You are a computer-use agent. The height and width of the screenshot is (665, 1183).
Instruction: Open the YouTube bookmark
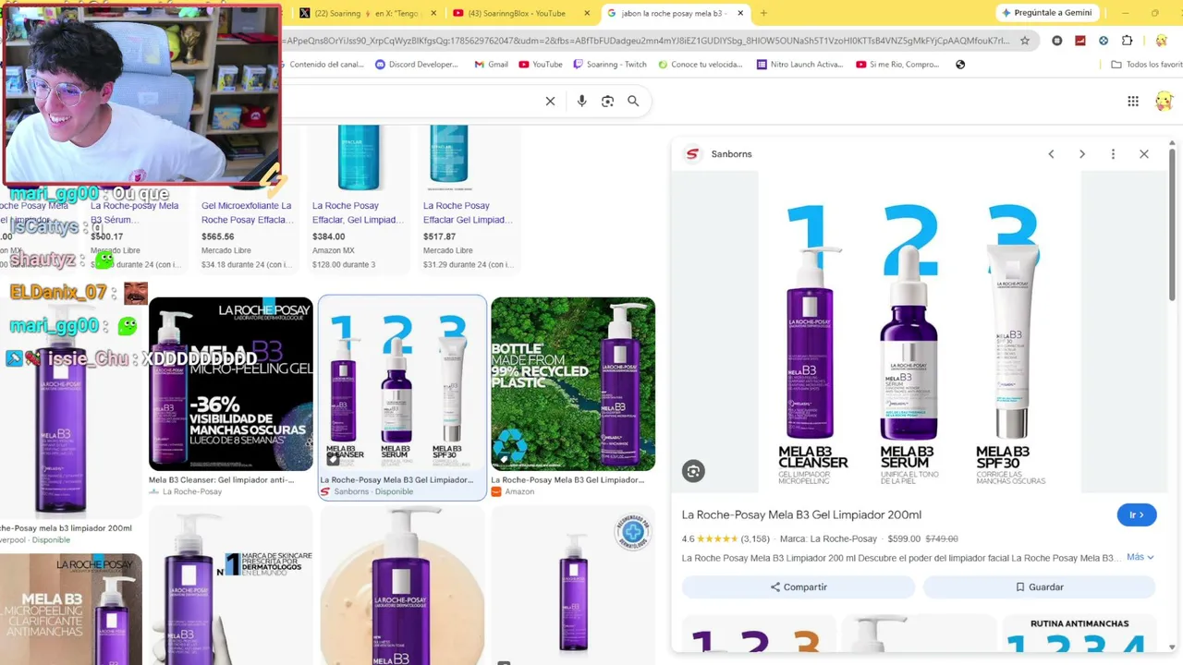pos(541,65)
